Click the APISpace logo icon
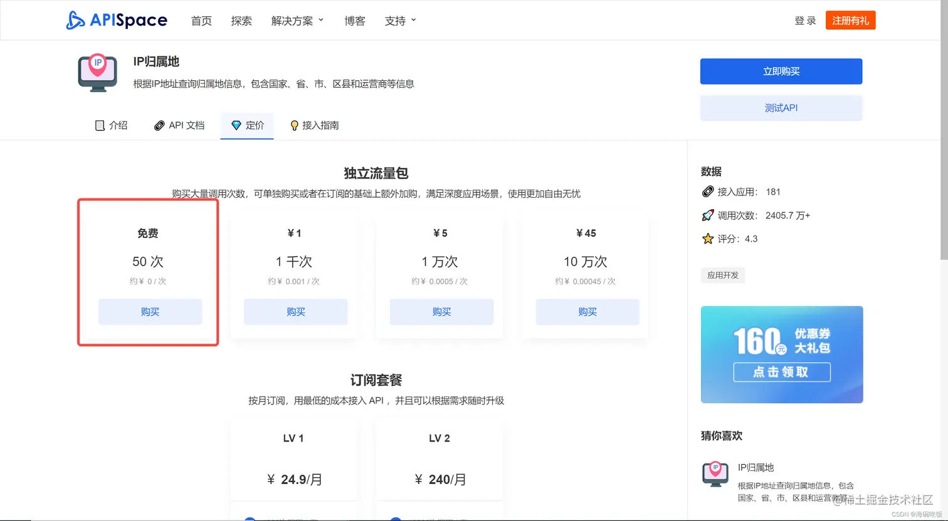 click(x=76, y=20)
